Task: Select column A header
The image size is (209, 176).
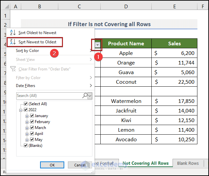Action: click(x=16, y=6)
